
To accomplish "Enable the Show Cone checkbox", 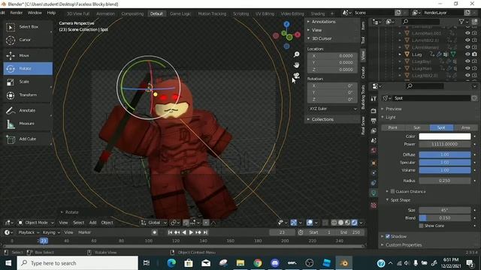I will 421,226.
